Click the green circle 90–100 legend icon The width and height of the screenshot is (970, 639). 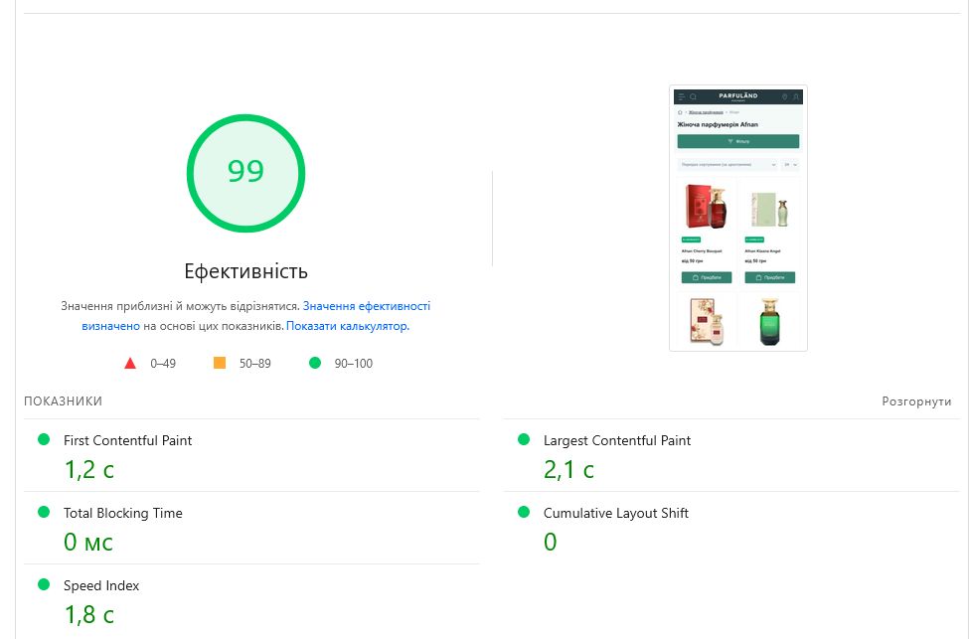click(315, 363)
